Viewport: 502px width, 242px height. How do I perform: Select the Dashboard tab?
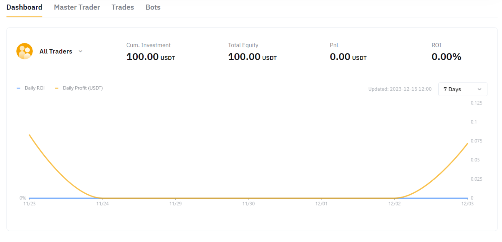(24, 7)
